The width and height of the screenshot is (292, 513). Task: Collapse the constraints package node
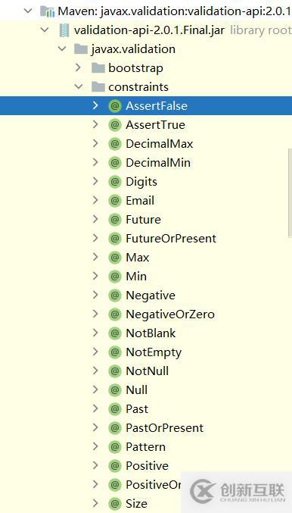click(79, 86)
